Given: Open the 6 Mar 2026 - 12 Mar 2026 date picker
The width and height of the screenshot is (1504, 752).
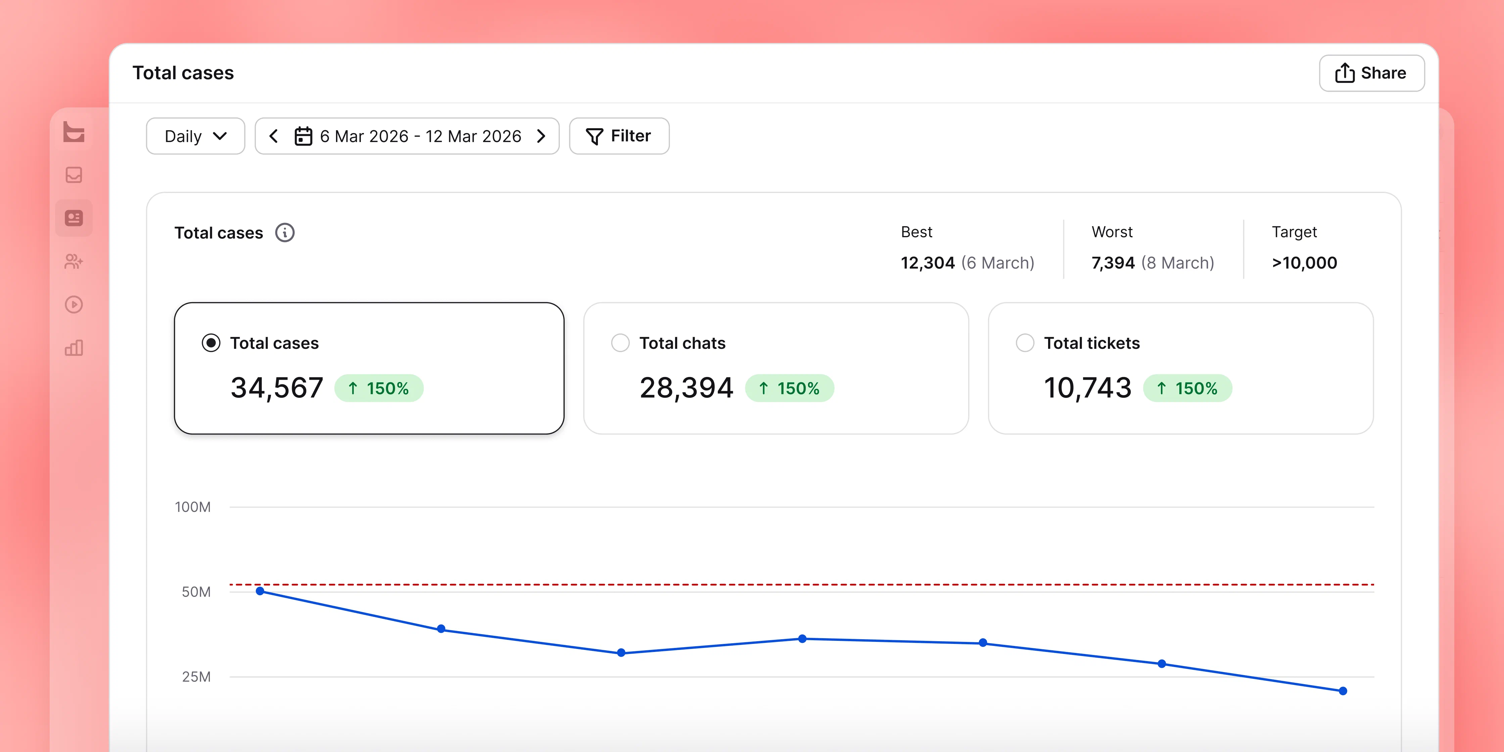Looking at the screenshot, I should tap(407, 136).
